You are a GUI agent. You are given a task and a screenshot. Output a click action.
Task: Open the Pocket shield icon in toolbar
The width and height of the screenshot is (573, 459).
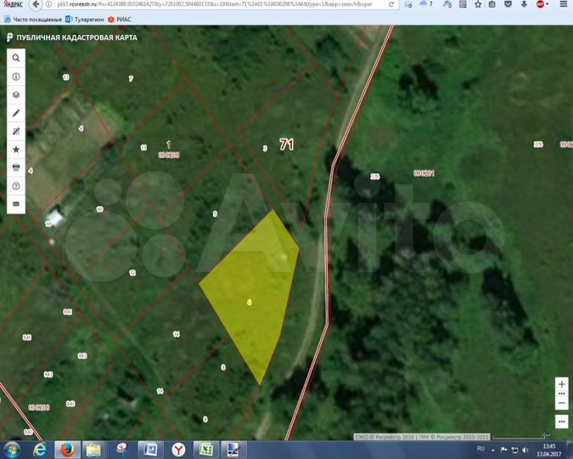click(x=508, y=4)
